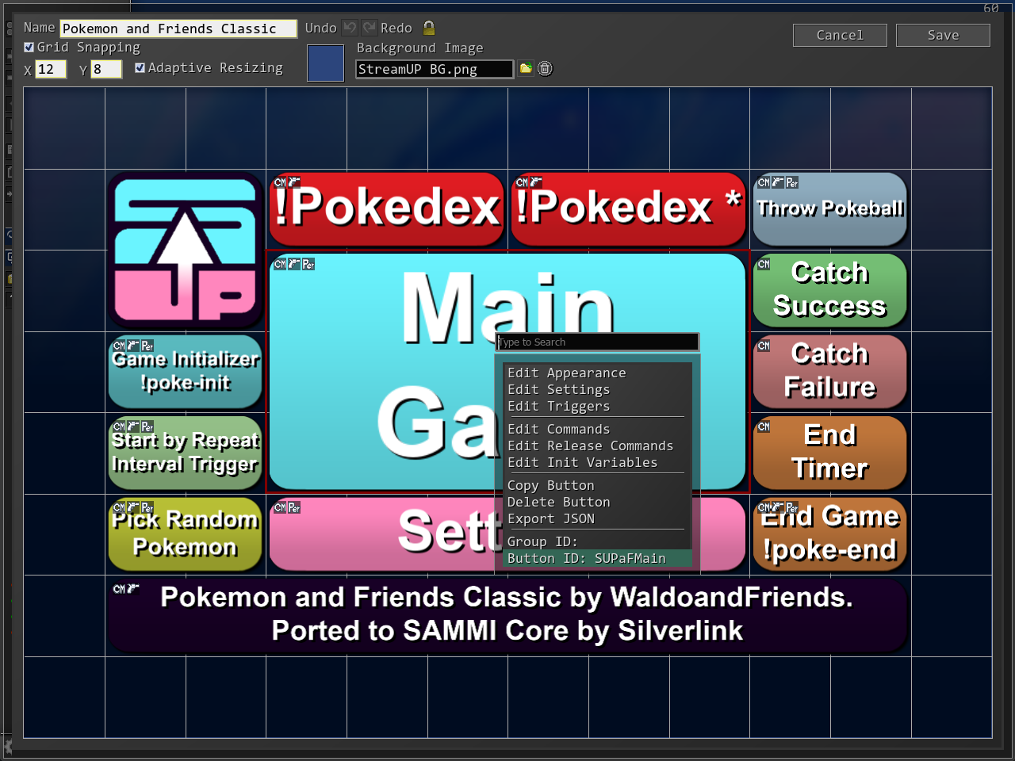
Task: Click the Button ID: SUPaFMain entry
Action: pos(586,558)
